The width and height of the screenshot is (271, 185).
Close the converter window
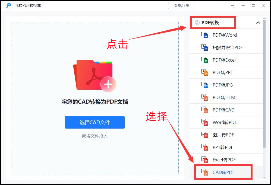pos(264,5)
